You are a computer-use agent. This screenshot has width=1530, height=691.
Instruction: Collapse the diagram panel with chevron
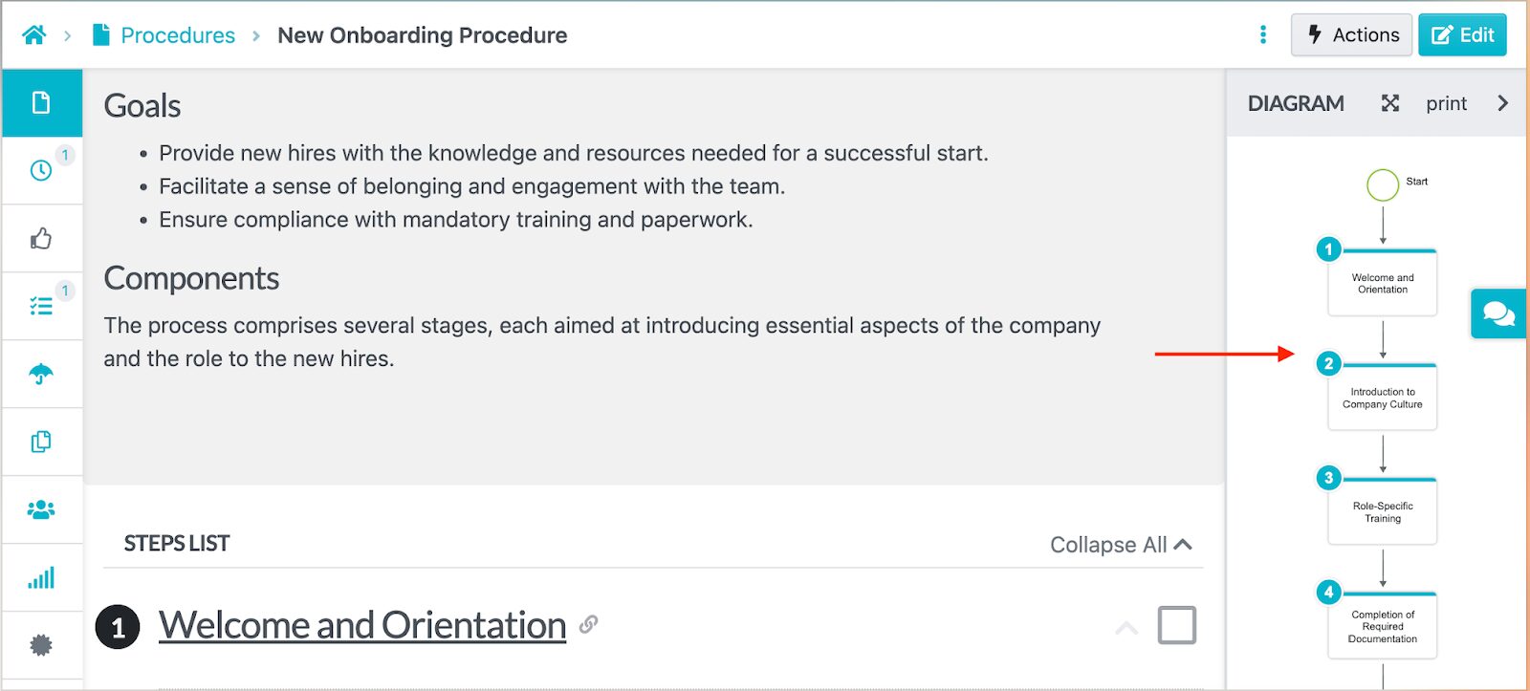1502,103
